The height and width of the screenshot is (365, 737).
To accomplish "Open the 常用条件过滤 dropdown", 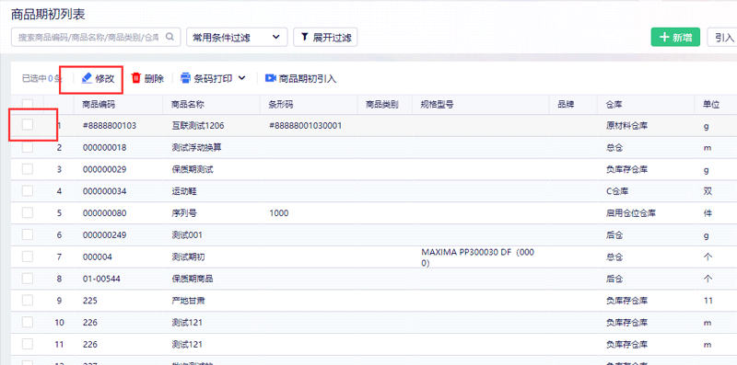I will 237,37.
